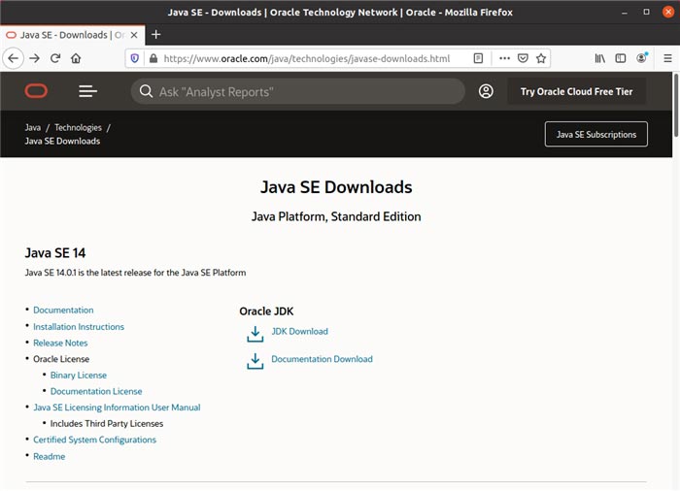The width and height of the screenshot is (680, 491).
Task: Go back using the Firefox back arrow
Action: click(14, 58)
